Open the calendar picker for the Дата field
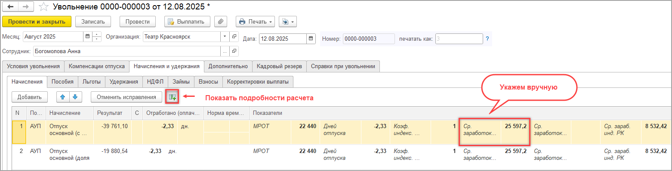Image resolution: width=672 pixels, height=171 pixels. 311,39
